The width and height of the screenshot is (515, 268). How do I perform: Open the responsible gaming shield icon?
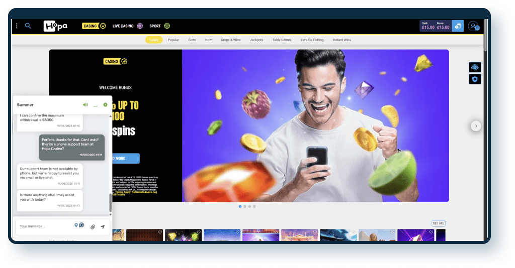[x=474, y=79]
